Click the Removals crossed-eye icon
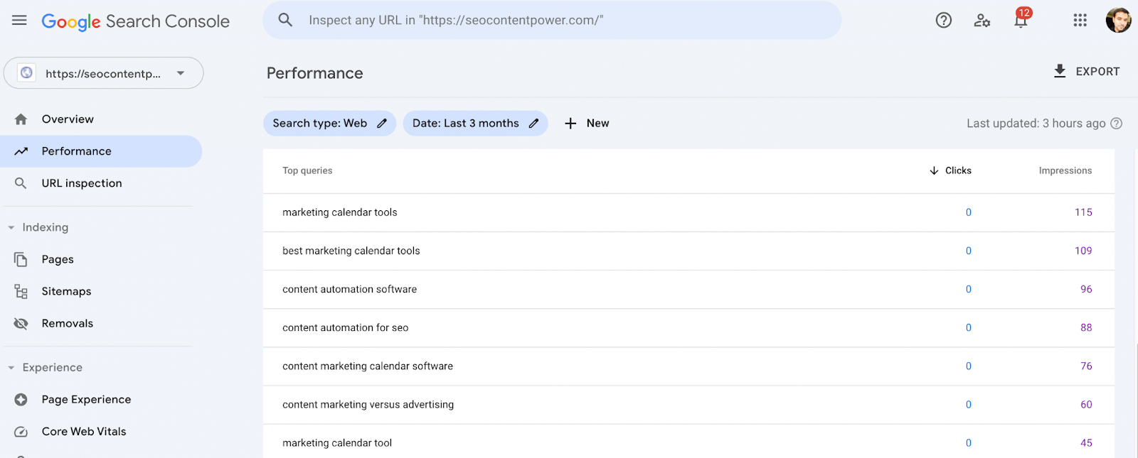The width and height of the screenshot is (1138, 458). [21, 324]
